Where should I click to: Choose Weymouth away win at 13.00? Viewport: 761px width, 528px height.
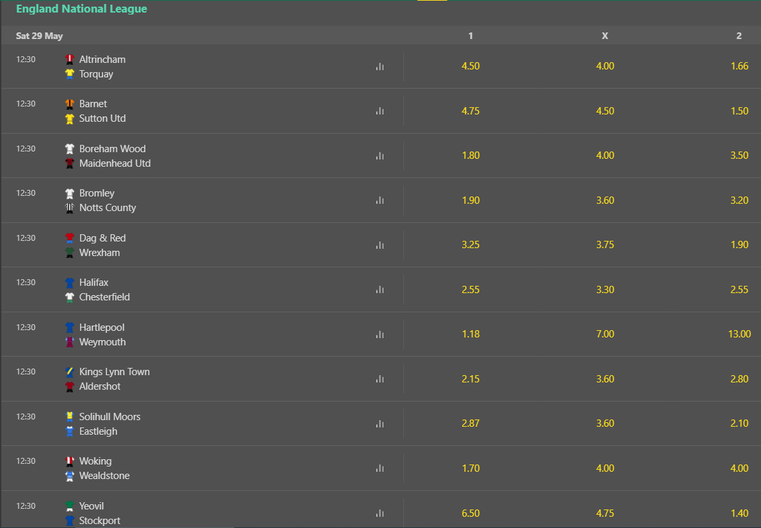739,334
